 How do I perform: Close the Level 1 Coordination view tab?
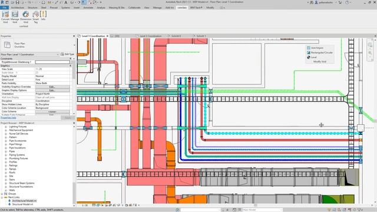pos(107,36)
